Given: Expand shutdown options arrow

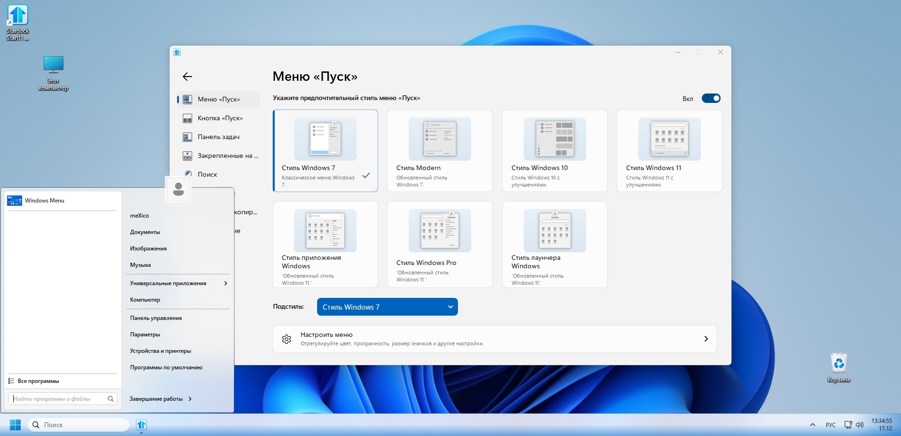Looking at the screenshot, I should 190,399.
